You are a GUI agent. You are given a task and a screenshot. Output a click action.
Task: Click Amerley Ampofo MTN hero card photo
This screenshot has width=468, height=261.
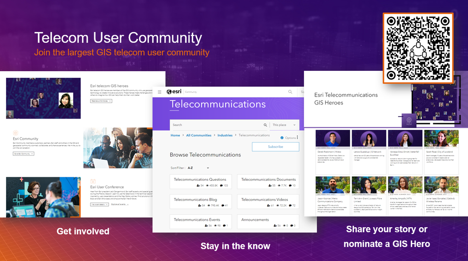(x=405, y=185)
